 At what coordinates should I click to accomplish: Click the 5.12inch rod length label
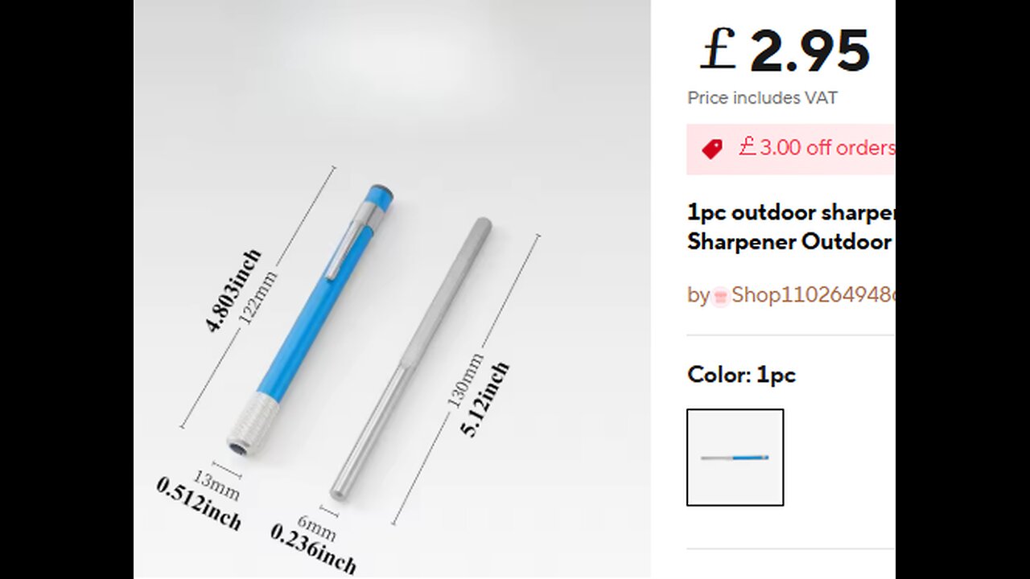[x=484, y=399]
